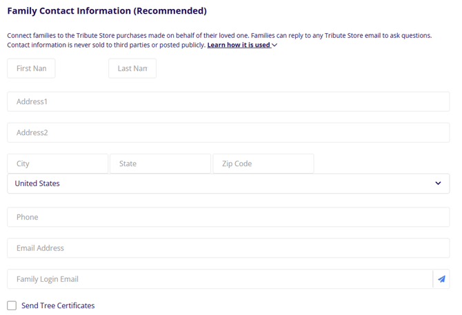Click the Phone number field
This screenshot has width=462, height=315.
tap(228, 217)
